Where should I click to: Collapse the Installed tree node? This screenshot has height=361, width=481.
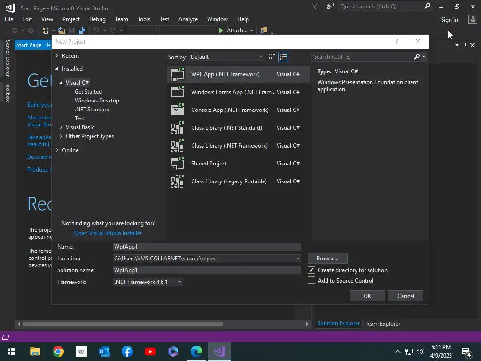click(57, 69)
